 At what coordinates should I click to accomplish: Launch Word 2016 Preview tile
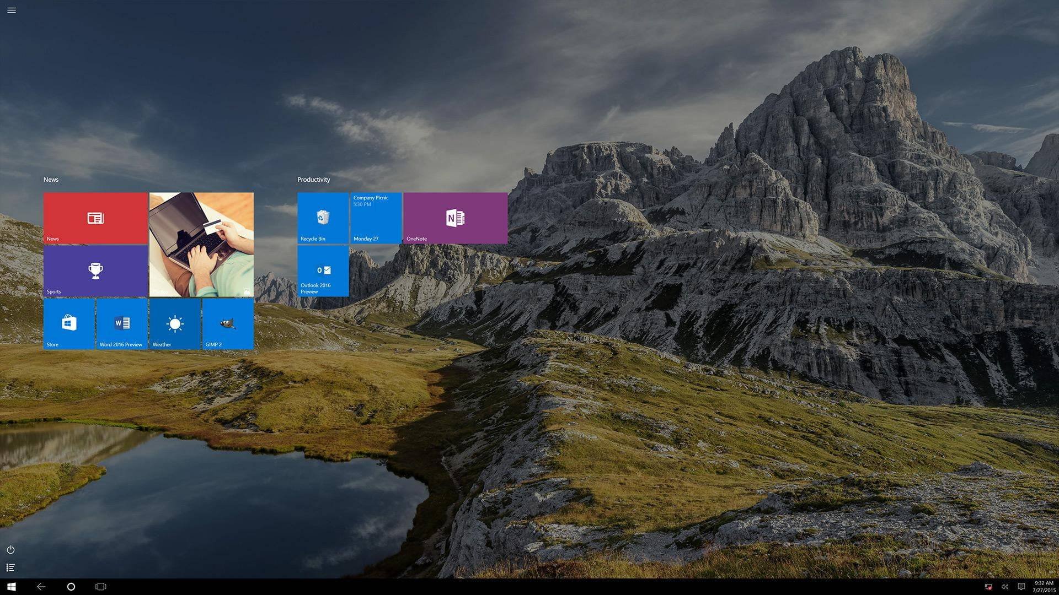click(x=122, y=323)
